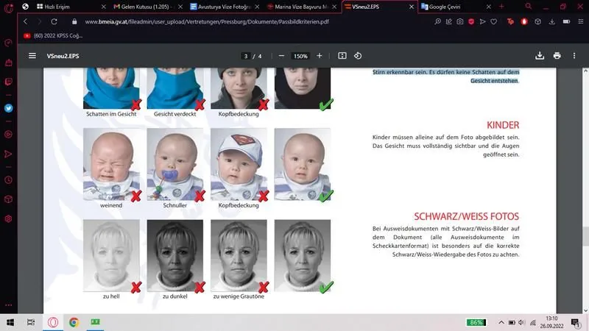Click the address bar URL
This screenshot has height=331, width=589.
tap(207, 22)
